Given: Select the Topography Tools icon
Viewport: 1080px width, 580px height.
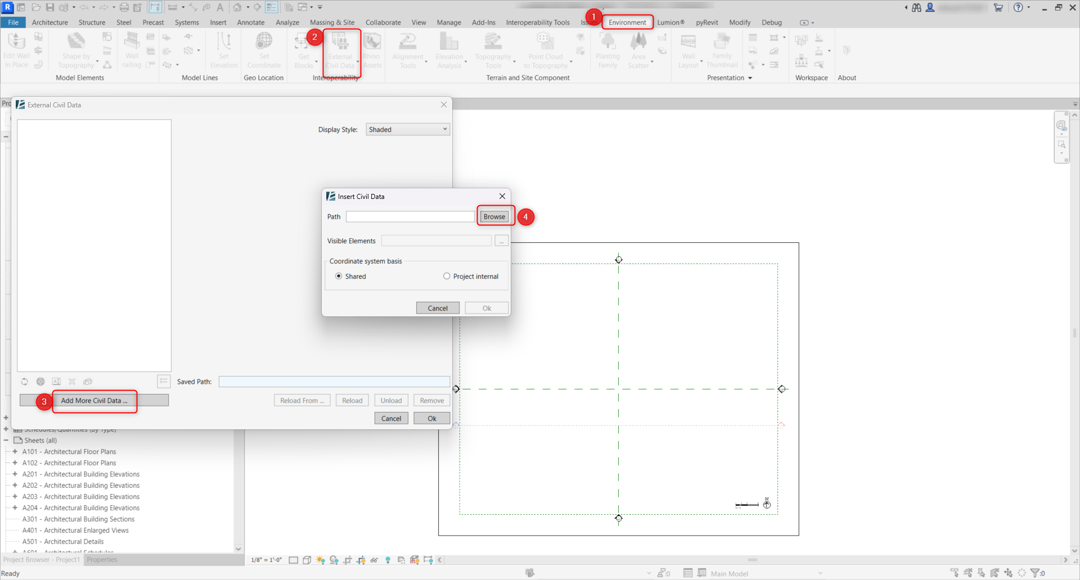Looking at the screenshot, I should coord(493,51).
